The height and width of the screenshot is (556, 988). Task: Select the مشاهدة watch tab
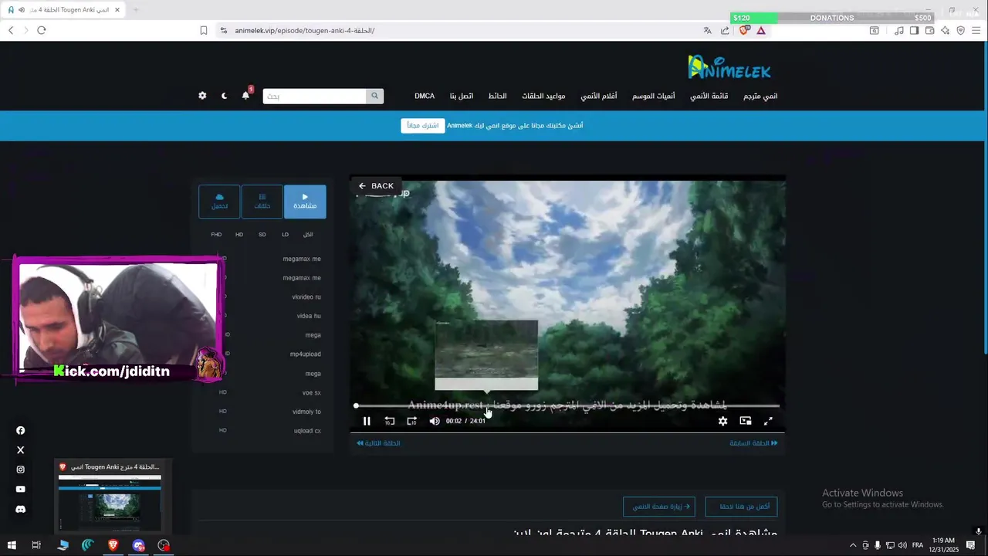305,202
